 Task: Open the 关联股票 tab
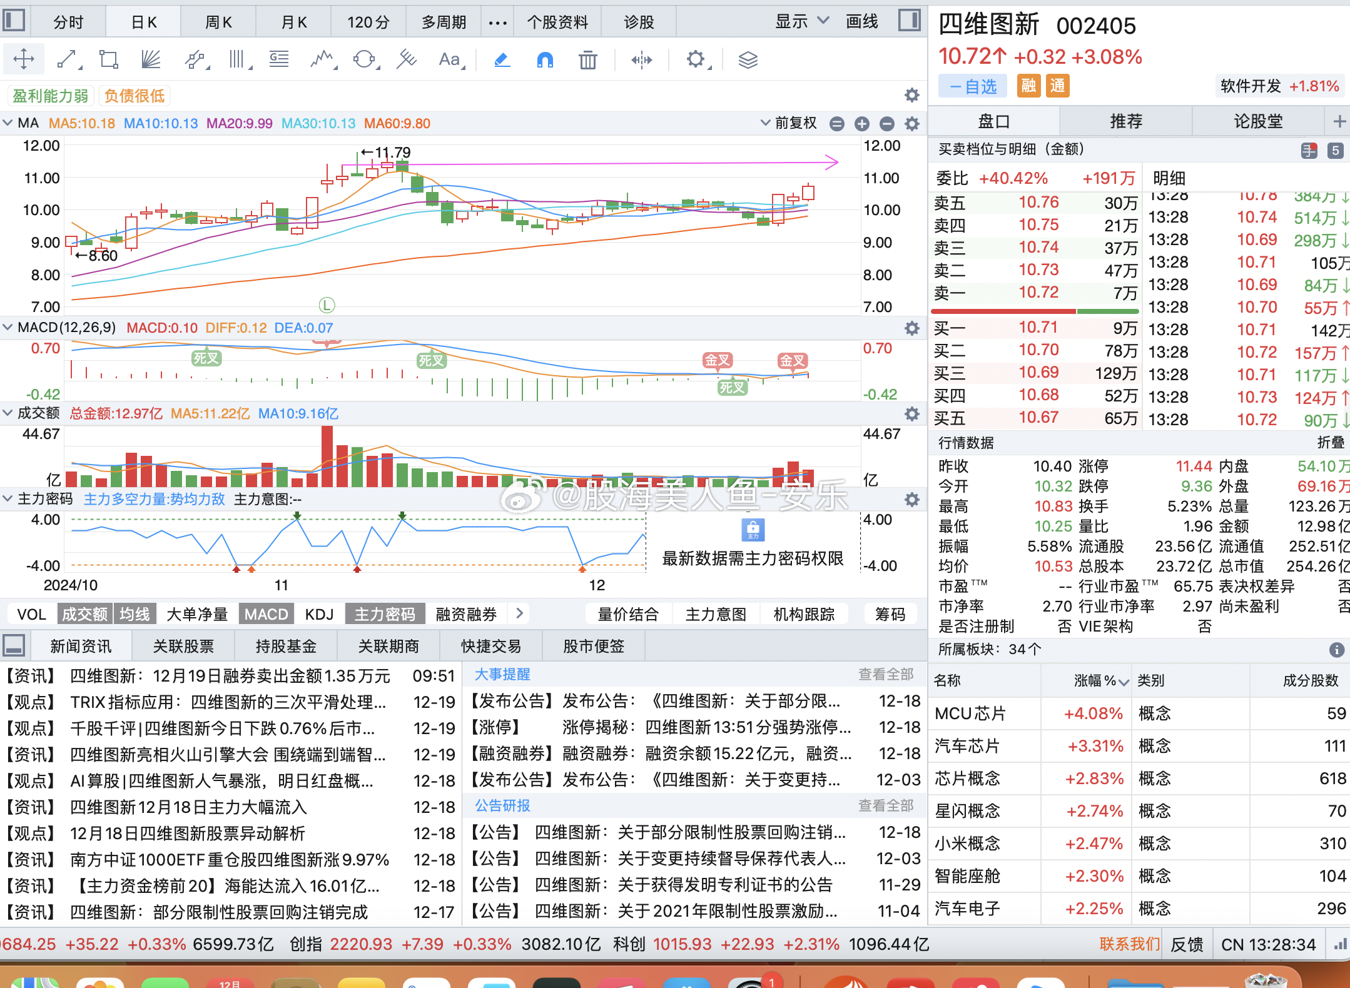coord(183,646)
